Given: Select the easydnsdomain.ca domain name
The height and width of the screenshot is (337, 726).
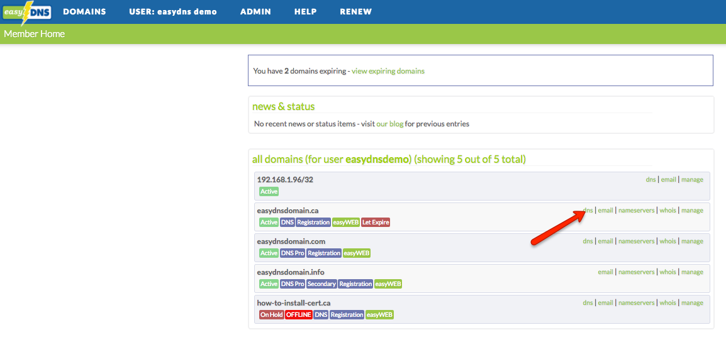Looking at the screenshot, I should (288, 210).
